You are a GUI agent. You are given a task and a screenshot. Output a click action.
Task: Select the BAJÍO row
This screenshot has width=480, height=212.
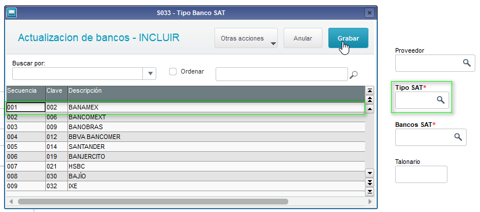tap(185, 176)
